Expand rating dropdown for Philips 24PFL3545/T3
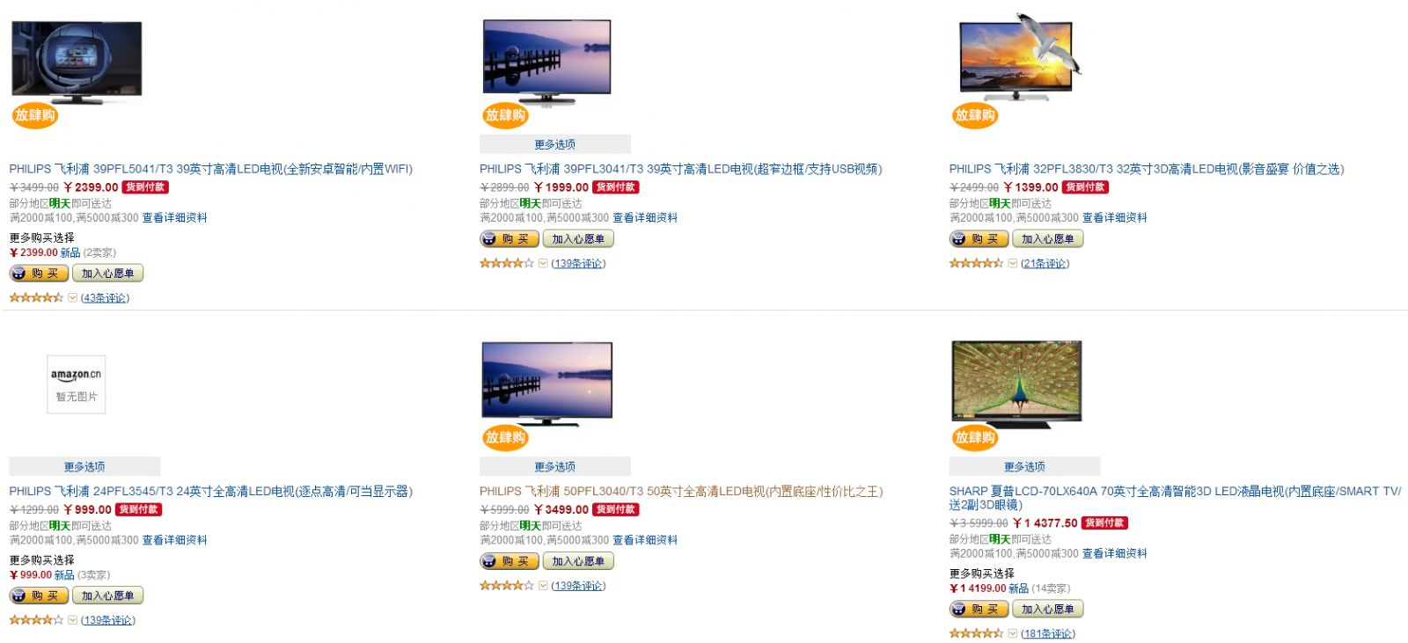 point(73,620)
